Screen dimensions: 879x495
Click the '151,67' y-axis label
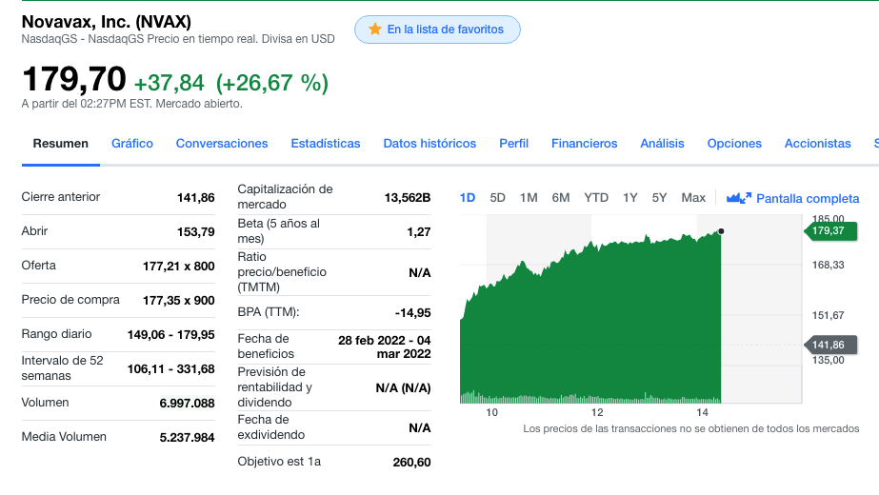828,315
